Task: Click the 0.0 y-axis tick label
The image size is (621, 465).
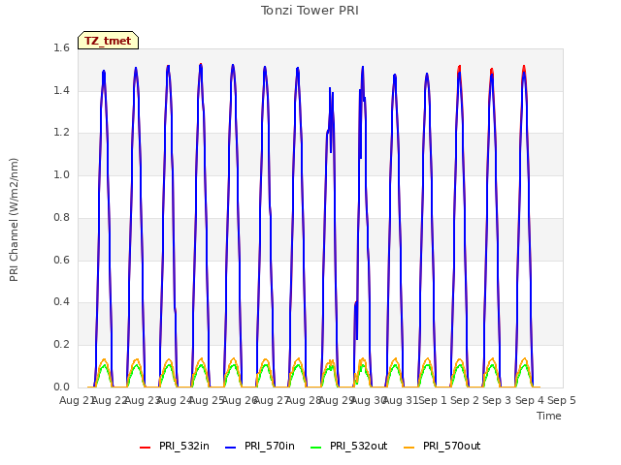Action: (61, 387)
